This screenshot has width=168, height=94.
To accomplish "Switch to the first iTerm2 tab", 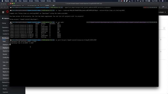I will [x=17, y=5].
